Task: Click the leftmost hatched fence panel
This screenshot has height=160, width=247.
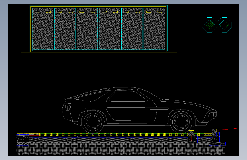Action: click(43, 29)
